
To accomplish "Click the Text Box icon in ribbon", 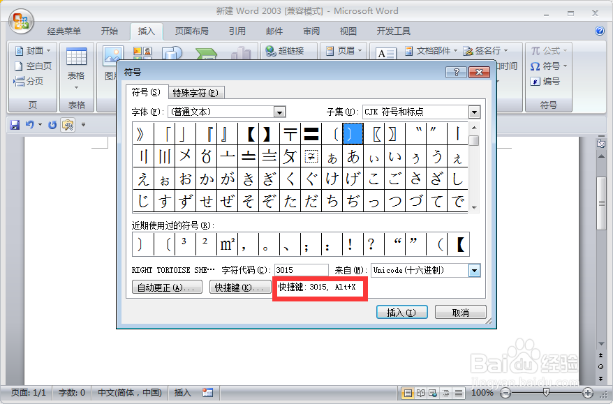I will point(385,53).
